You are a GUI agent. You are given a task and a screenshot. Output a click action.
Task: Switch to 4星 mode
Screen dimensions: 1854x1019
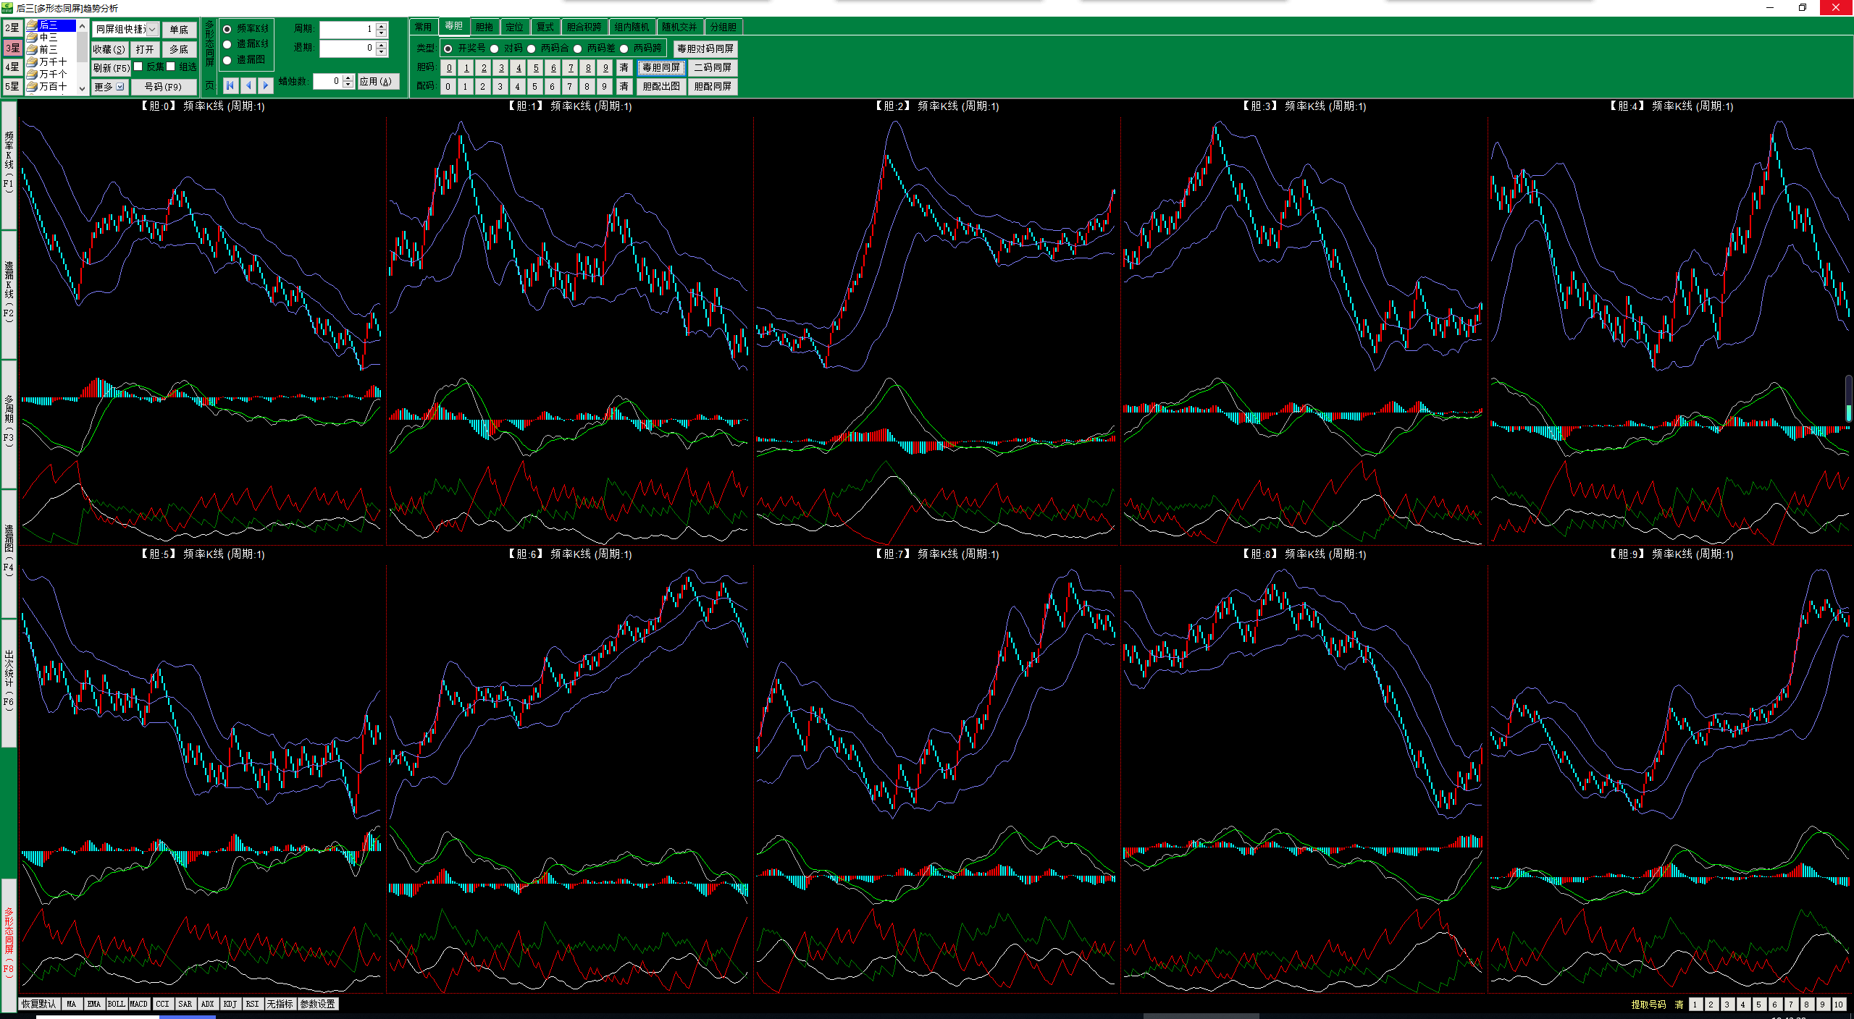(x=12, y=67)
